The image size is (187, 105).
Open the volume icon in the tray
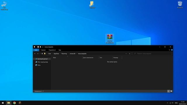pyautogui.click(x=172, y=103)
